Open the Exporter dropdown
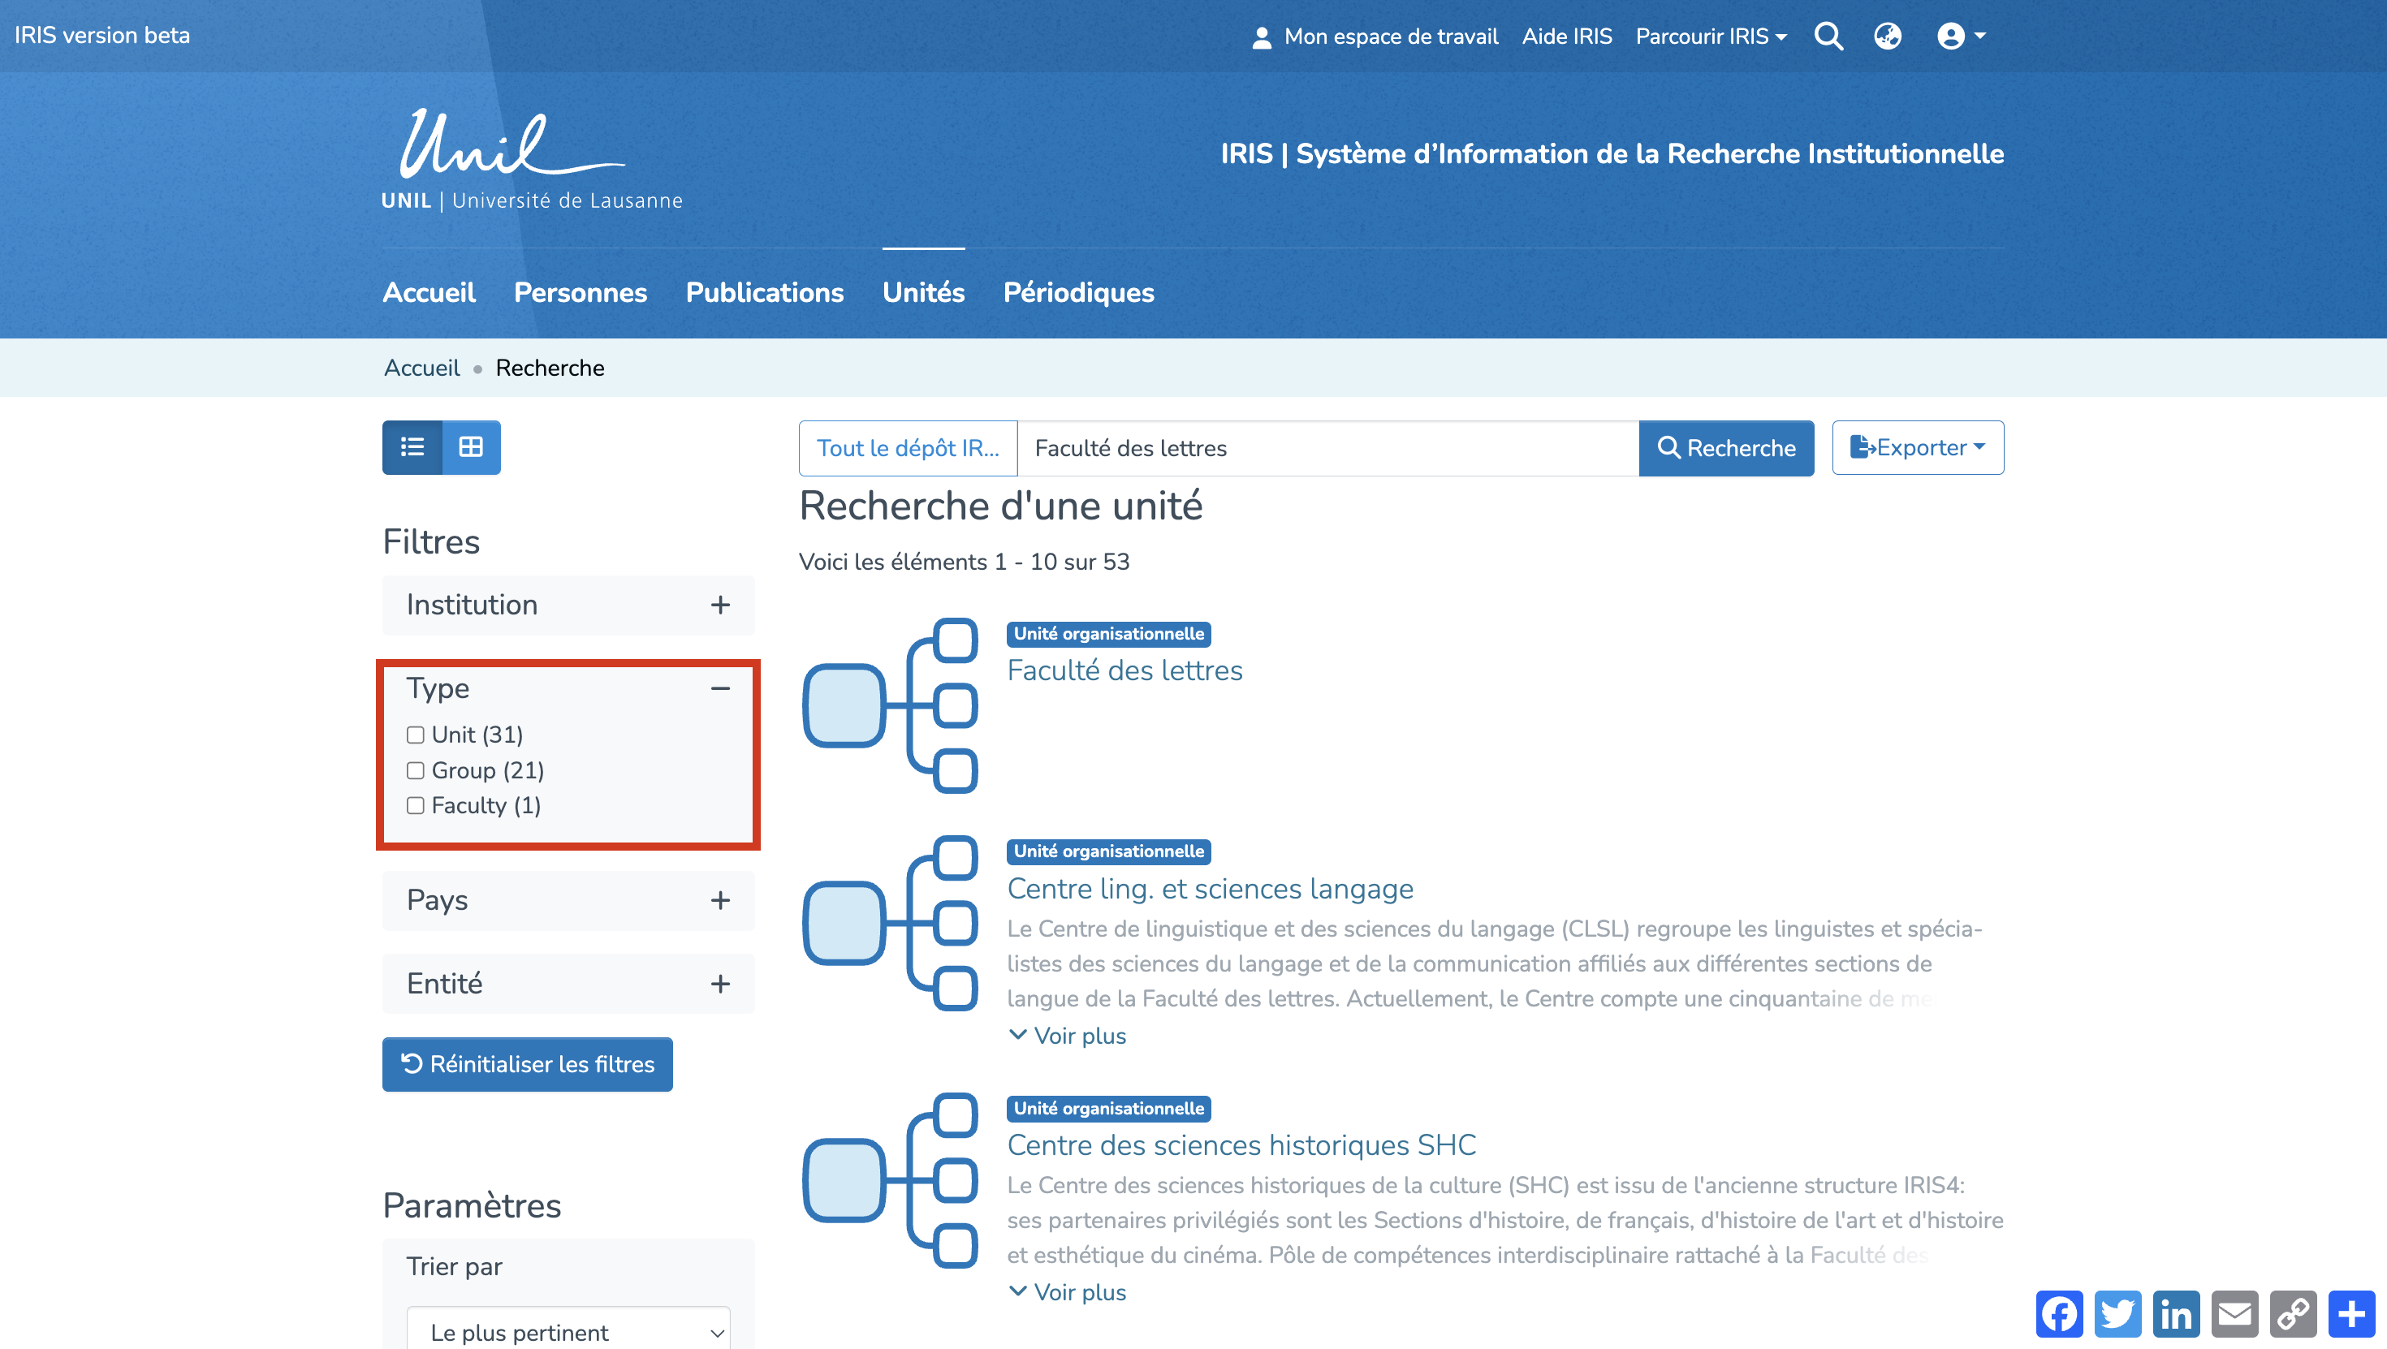This screenshot has height=1349, width=2387. click(x=1917, y=447)
